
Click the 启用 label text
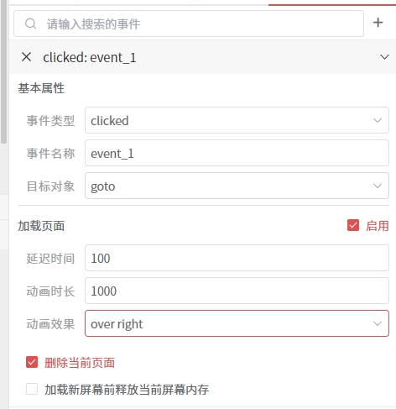pos(378,226)
